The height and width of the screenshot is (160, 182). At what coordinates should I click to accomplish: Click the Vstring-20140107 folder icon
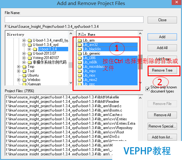click(x=30, y=58)
